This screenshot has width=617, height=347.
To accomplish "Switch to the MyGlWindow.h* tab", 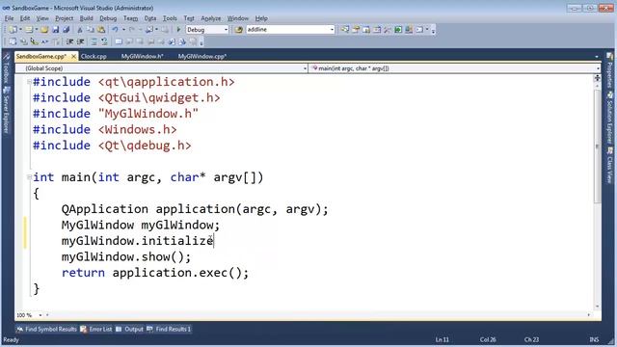I will (x=142, y=57).
